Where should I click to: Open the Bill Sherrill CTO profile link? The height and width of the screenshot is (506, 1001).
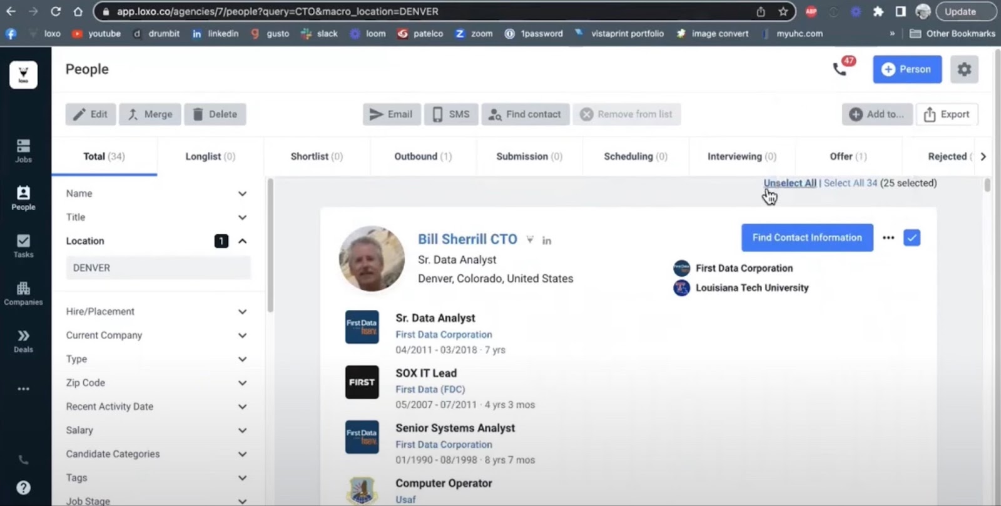(x=467, y=239)
